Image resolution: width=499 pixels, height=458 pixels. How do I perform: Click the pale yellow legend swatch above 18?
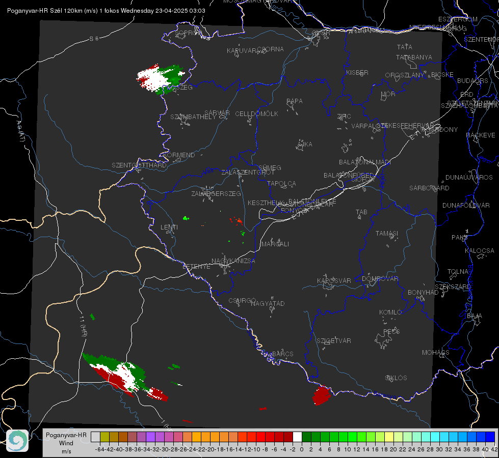[x=389, y=437]
